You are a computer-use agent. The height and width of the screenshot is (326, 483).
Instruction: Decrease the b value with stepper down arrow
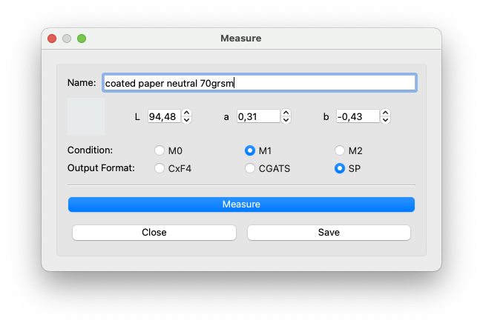coord(386,119)
